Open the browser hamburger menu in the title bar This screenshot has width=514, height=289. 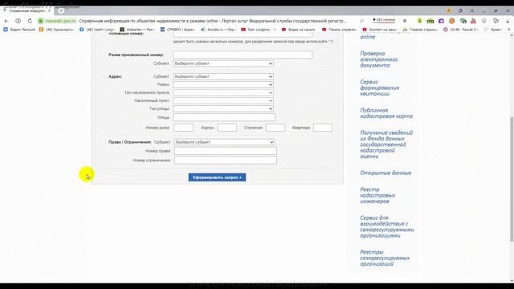(x=472, y=10)
